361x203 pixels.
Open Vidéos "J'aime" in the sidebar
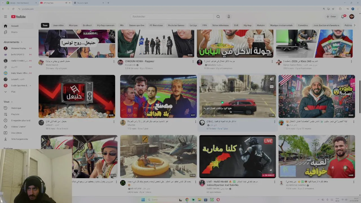coord(18,127)
